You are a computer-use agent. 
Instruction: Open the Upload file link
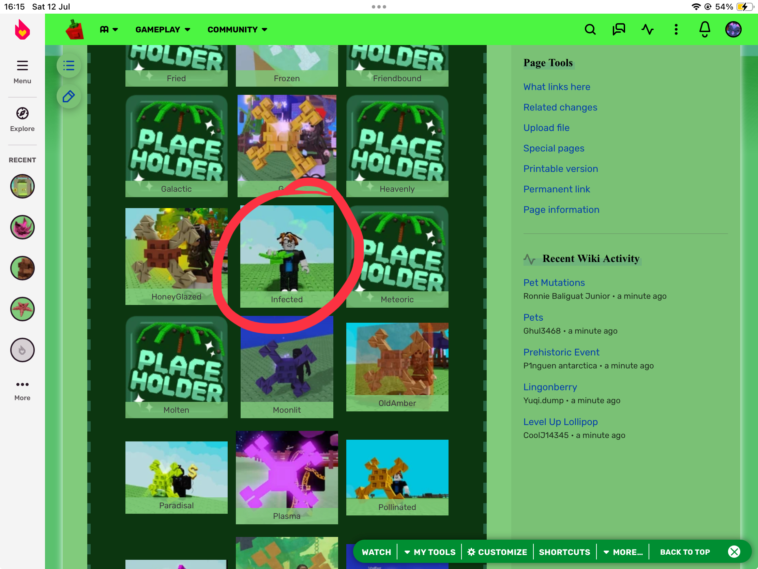point(546,128)
